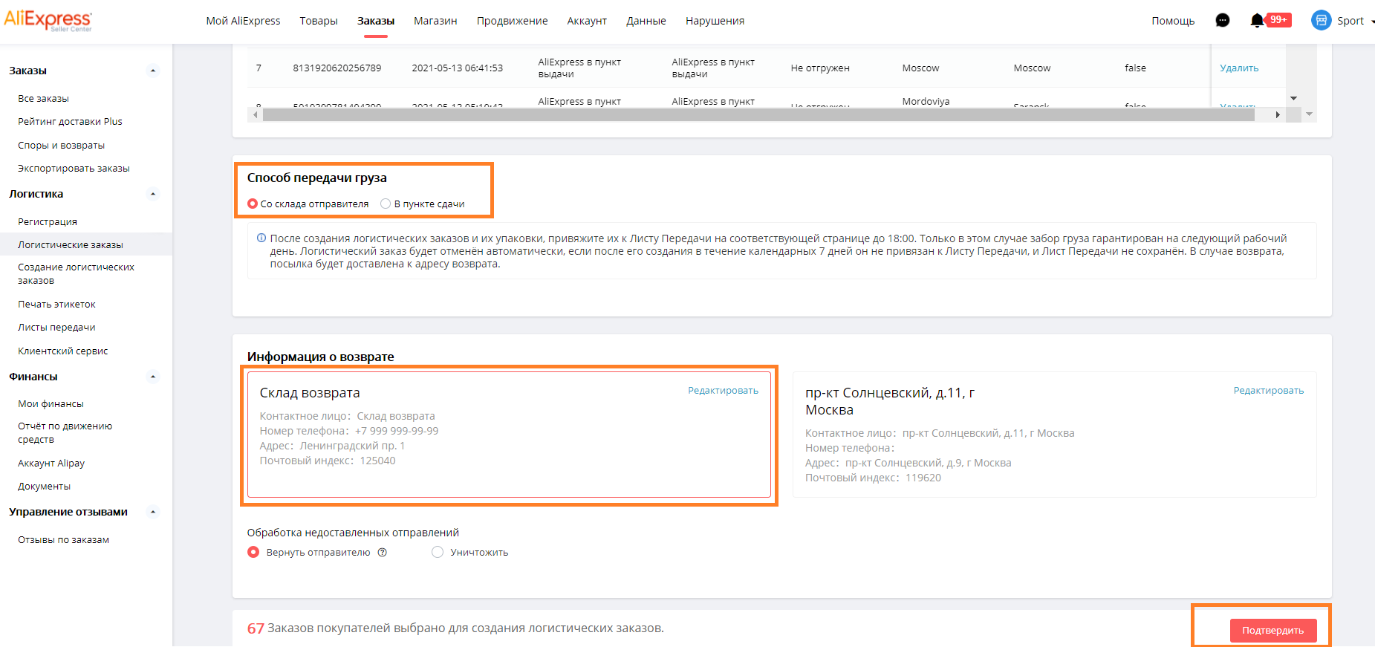Collapse the Управление отзывами sidebar section
The image size is (1375, 647).
(153, 513)
